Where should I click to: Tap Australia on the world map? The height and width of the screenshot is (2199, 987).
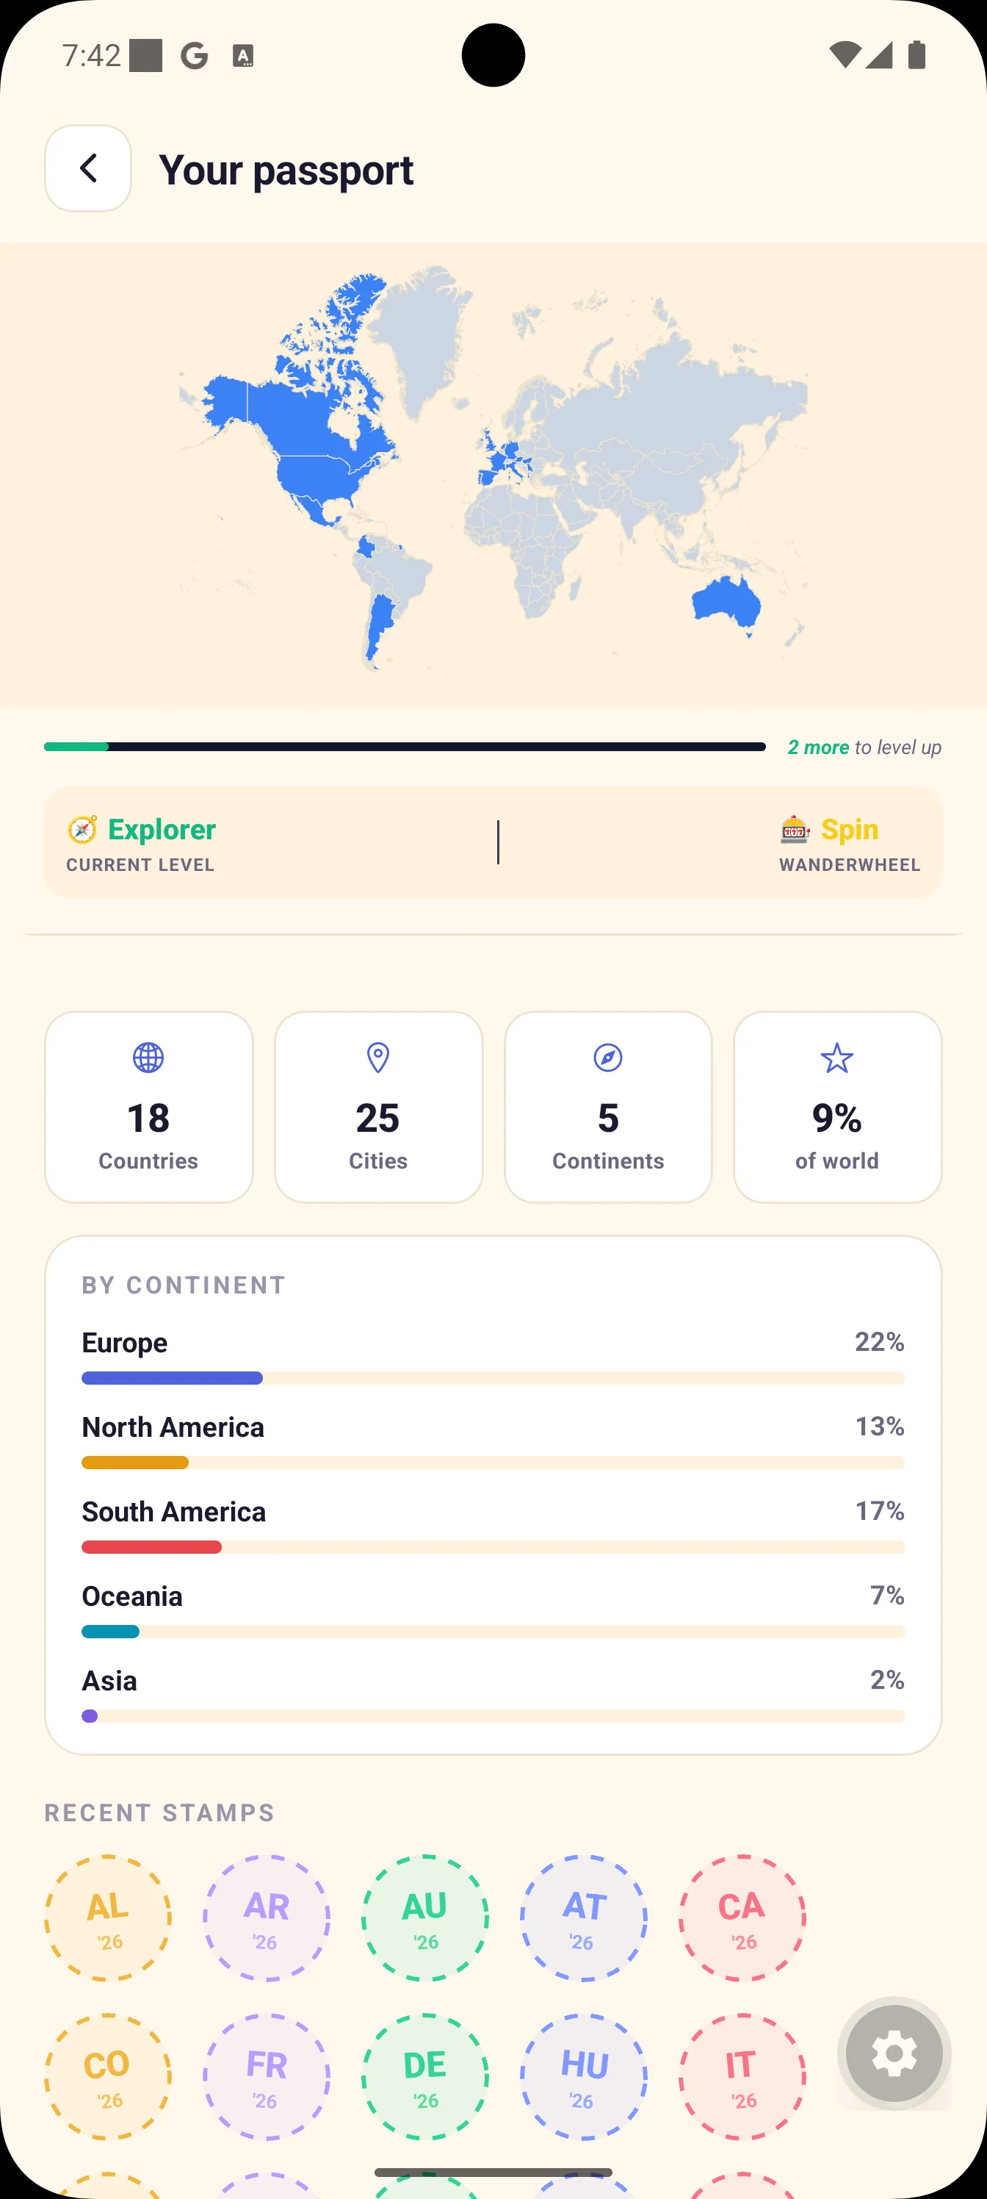(726, 603)
